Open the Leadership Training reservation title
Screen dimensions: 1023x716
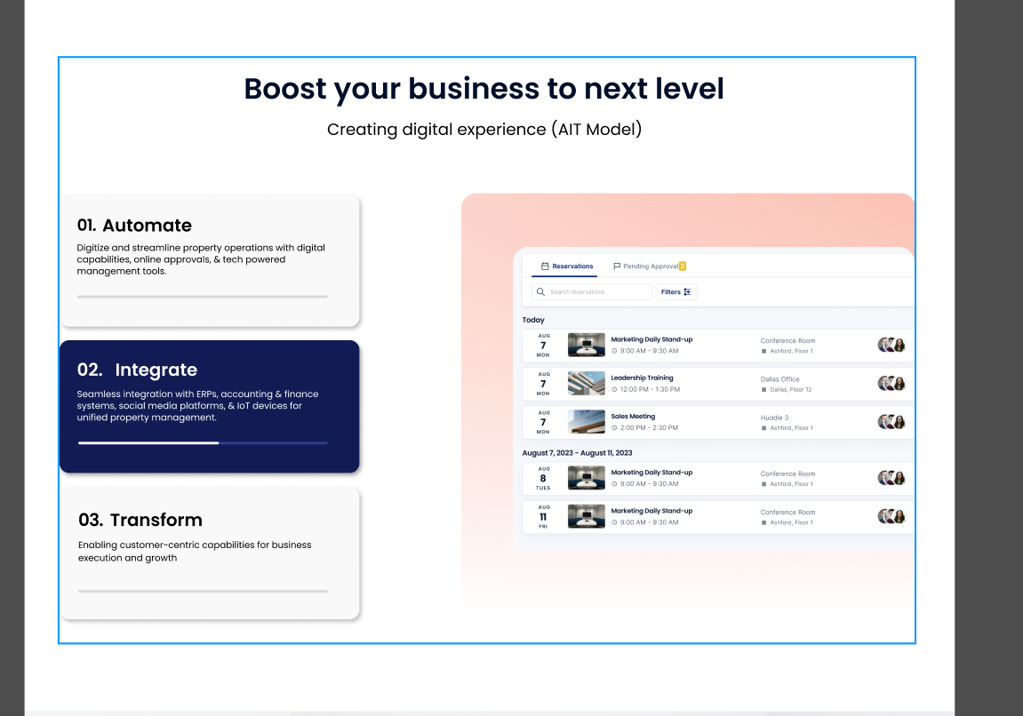coord(642,378)
